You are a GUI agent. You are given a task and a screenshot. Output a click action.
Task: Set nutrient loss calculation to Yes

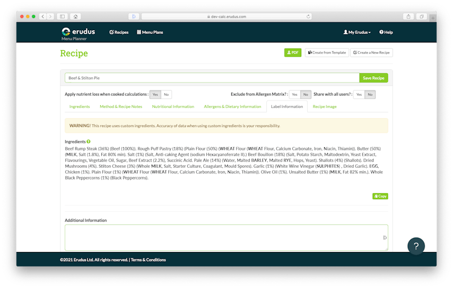155,94
